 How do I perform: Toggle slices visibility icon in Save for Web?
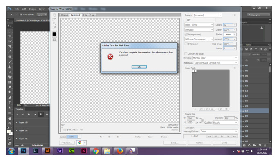(54, 40)
